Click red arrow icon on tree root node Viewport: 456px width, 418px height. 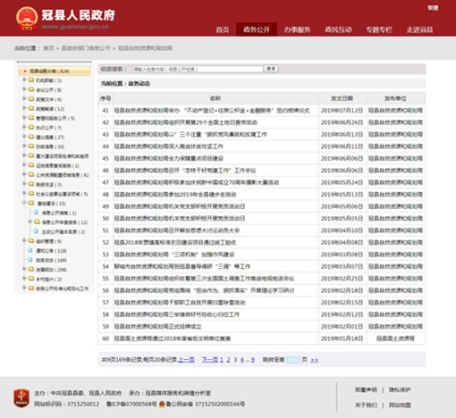click(x=25, y=71)
